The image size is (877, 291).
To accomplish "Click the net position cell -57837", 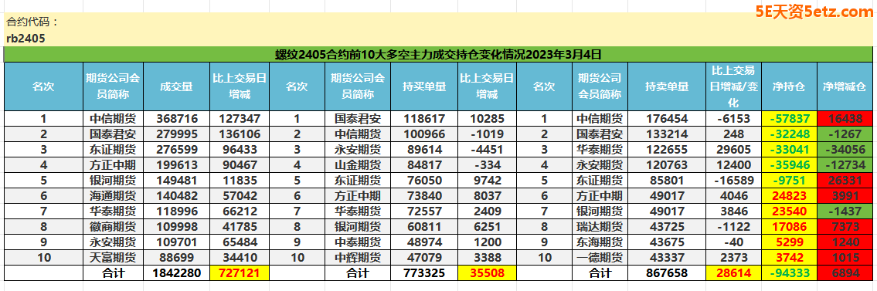I will (x=789, y=119).
